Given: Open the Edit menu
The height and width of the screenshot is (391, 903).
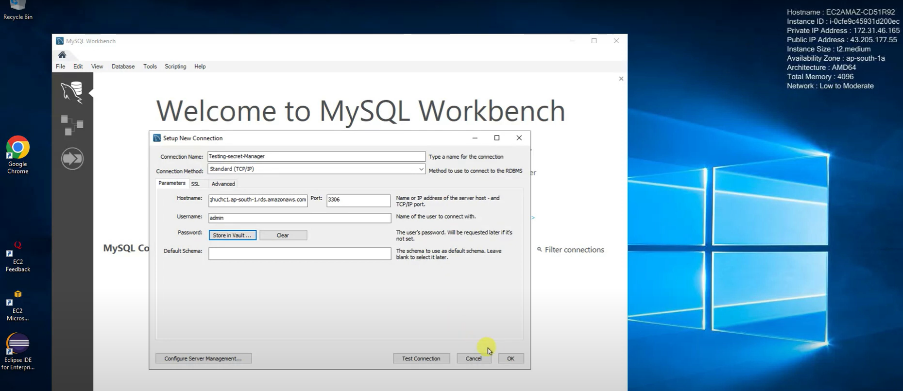Looking at the screenshot, I should (78, 67).
